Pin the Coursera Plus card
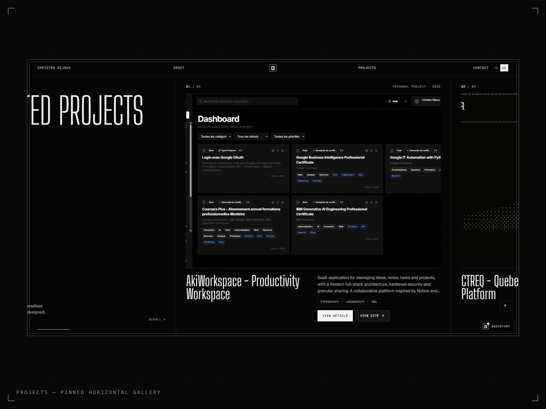The height and width of the screenshot is (409, 546). click(277, 202)
